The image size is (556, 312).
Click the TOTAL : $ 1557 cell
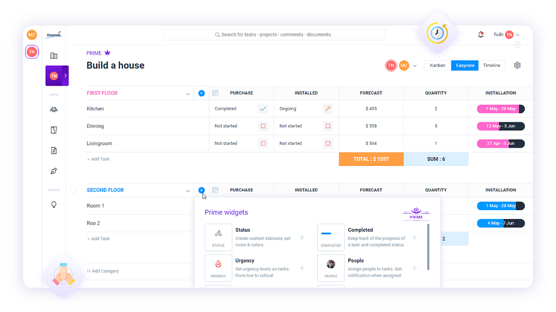click(x=371, y=159)
